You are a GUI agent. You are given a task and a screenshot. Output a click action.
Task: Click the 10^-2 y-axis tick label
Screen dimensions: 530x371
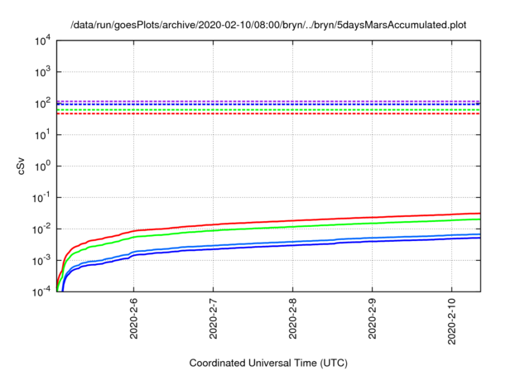41,229
